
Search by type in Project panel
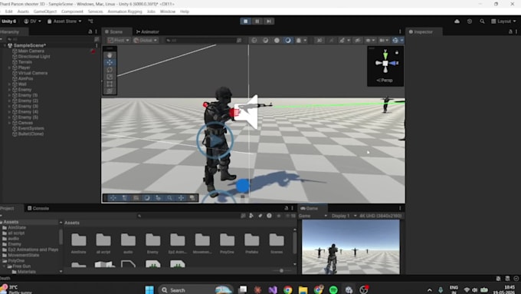point(251,216)
